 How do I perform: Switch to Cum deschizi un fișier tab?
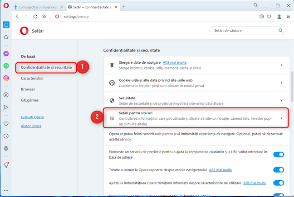39,7
